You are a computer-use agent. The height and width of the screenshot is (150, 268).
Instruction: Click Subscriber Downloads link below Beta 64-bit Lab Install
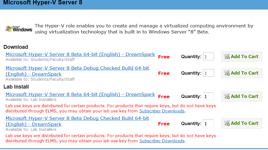tap(162, 111)
